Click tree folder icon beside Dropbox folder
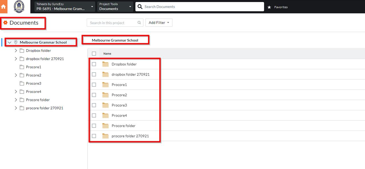 22,50
